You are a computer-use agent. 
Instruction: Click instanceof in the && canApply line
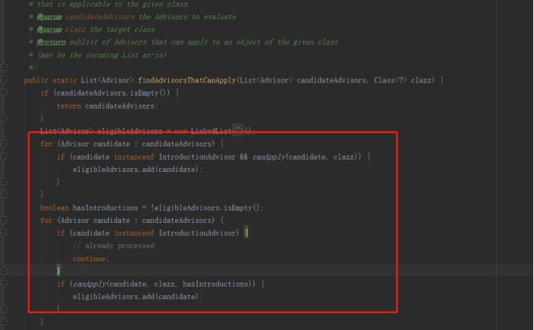click(133, 157)
